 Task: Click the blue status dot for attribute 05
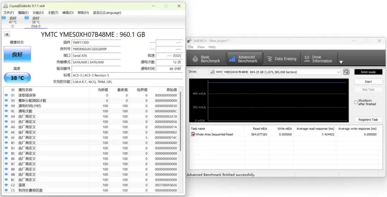[x=6, y=101]
